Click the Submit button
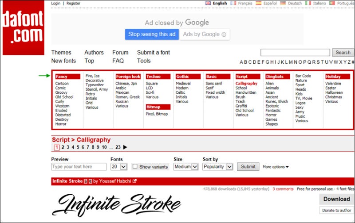This screenshot has width=355, height=223. [x=248, y=166]
